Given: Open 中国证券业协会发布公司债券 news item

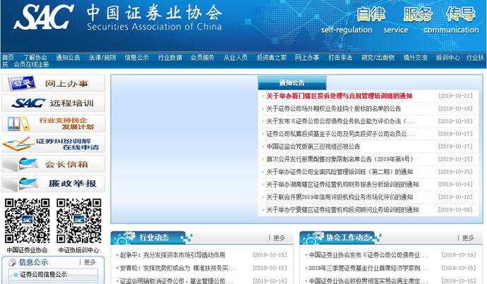Looking at the screenshot, I should coord(368,255).
